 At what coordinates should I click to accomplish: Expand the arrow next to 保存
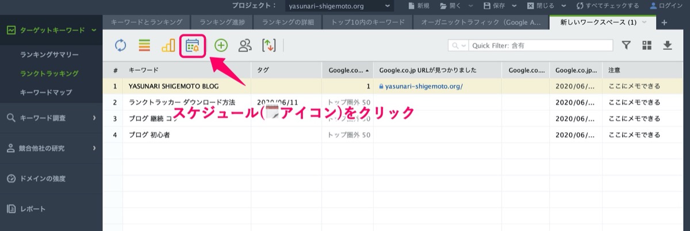(515, 6)
